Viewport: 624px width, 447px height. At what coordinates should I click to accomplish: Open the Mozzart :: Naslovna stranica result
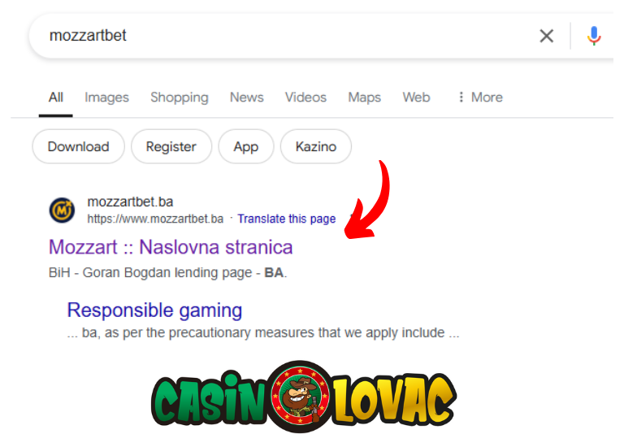point(171,247)
